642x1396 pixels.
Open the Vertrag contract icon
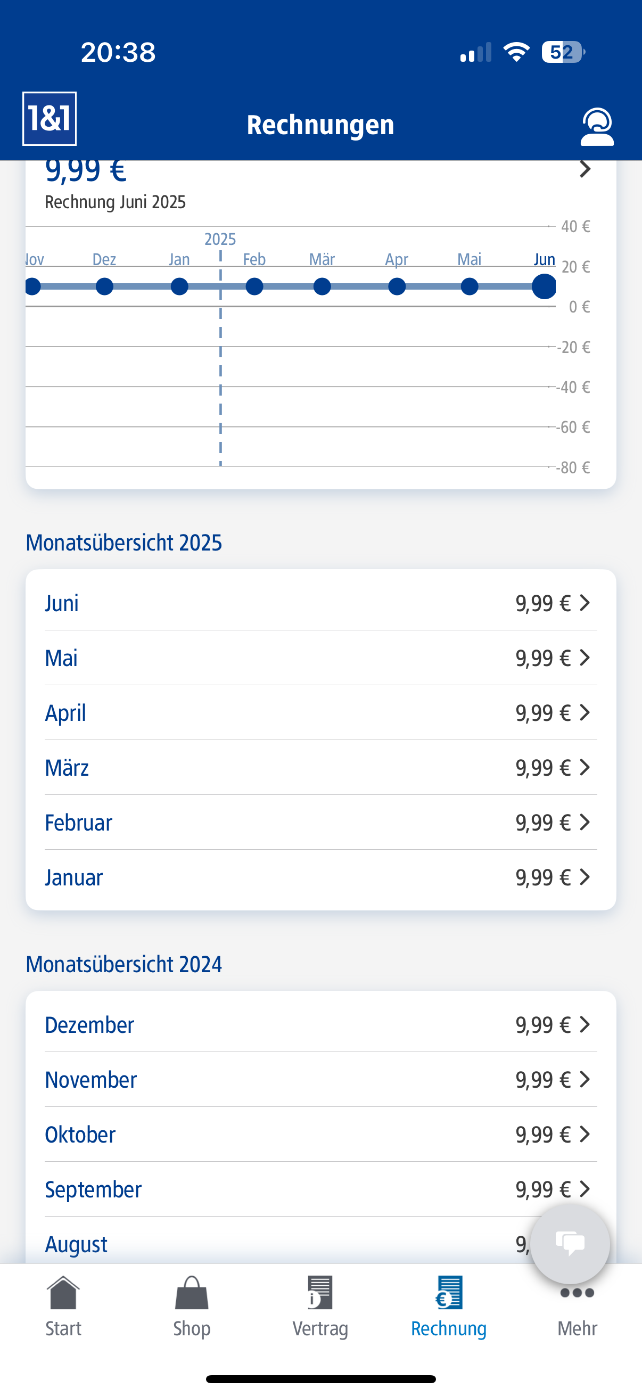coord(319,1293)
